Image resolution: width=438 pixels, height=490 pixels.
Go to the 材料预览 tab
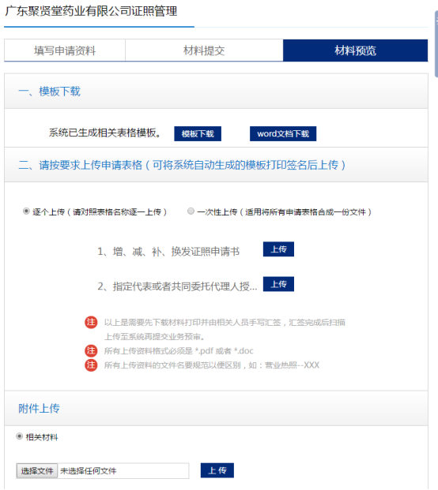pos(355,50)
